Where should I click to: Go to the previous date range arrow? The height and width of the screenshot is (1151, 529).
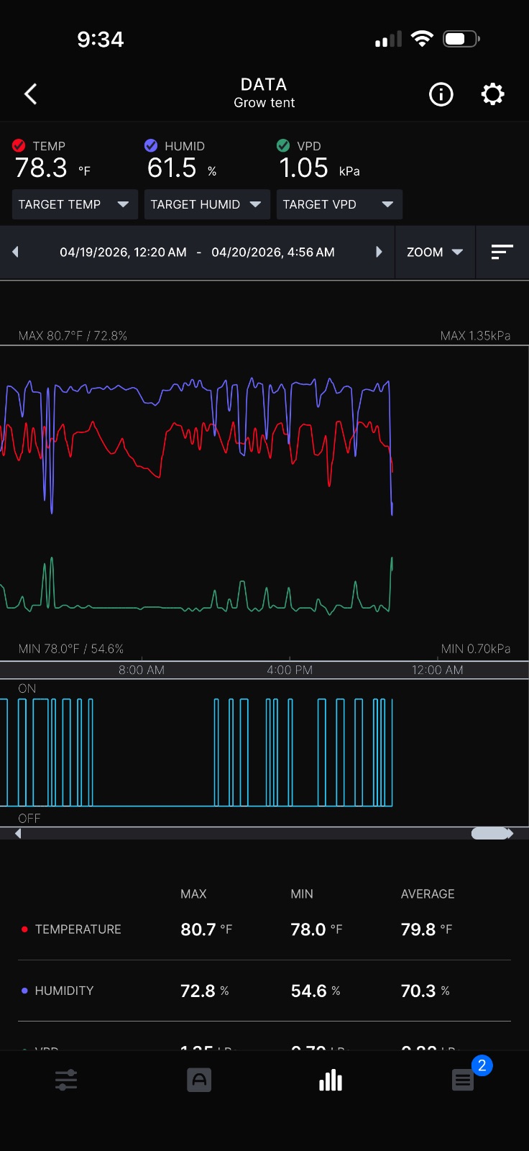click(15, 252)
